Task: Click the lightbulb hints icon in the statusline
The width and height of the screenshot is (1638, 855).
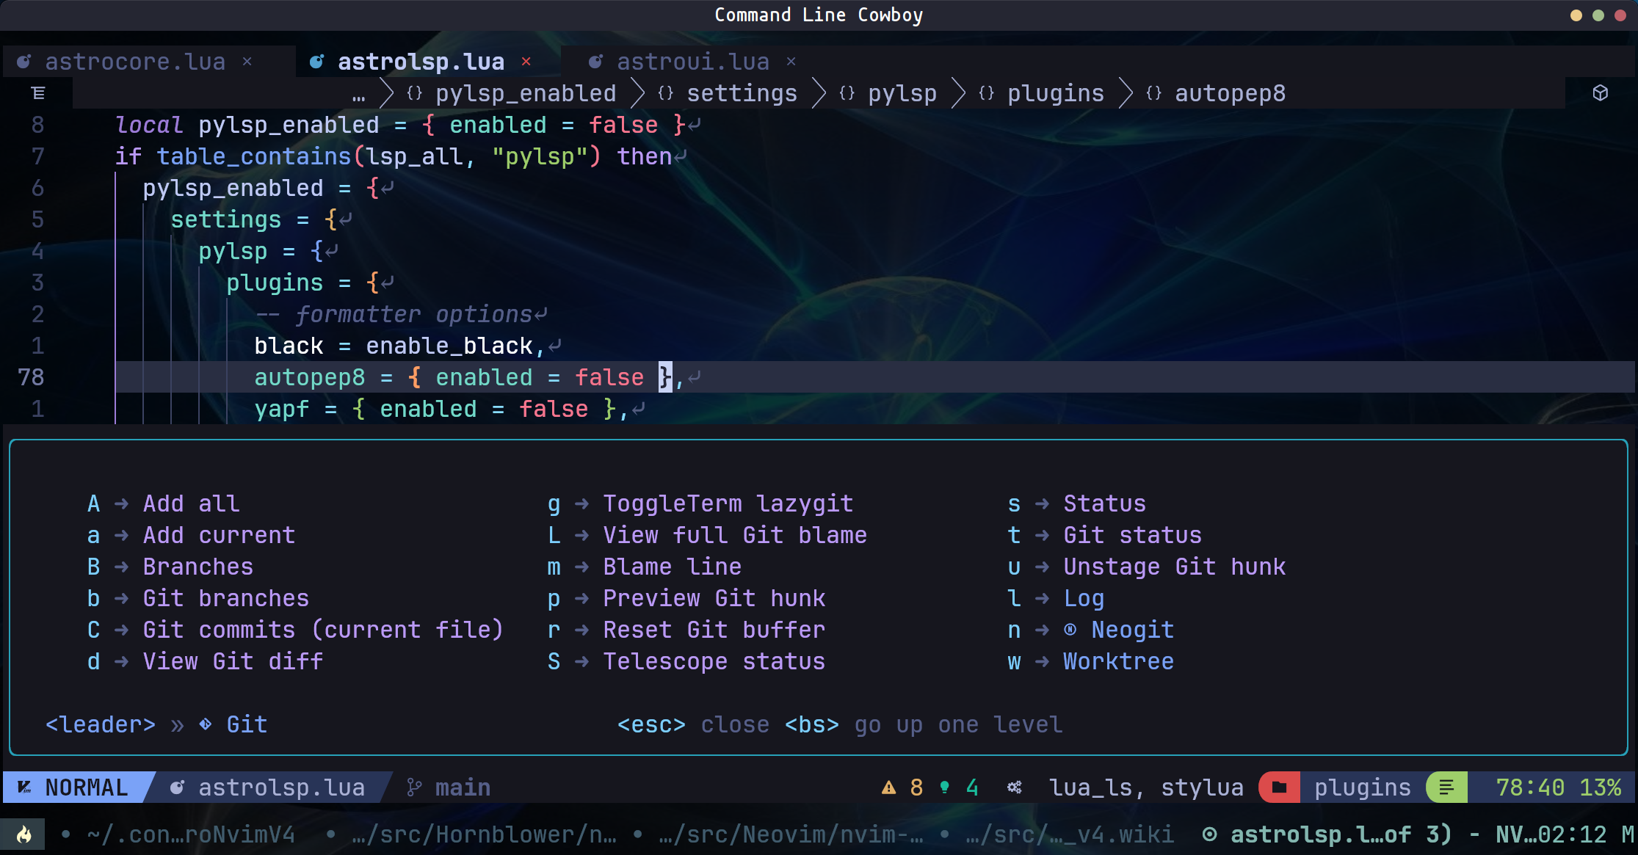Action: pos(945,787)
